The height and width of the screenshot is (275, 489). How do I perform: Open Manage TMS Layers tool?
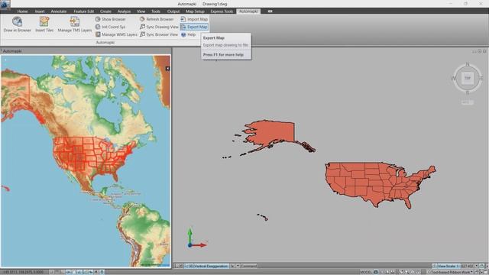[x=75, y=24]
